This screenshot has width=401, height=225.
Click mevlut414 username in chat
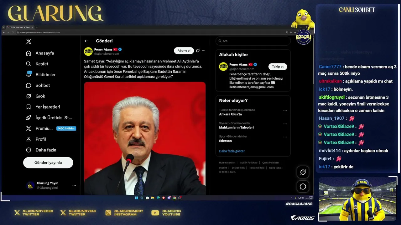330,151
